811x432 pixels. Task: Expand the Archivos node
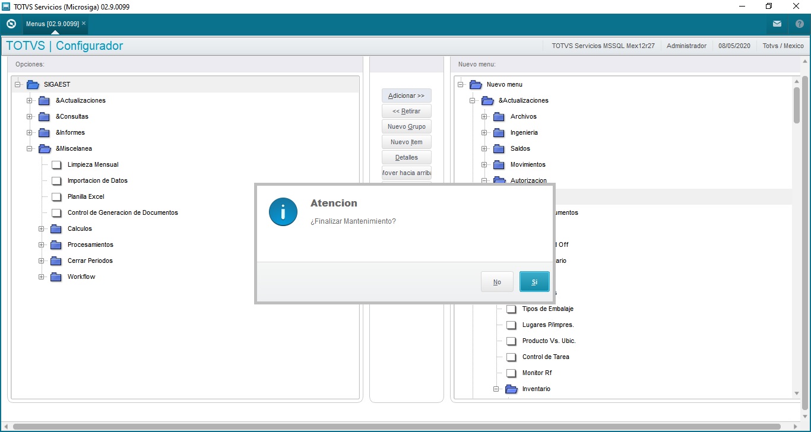pos(484,116)
